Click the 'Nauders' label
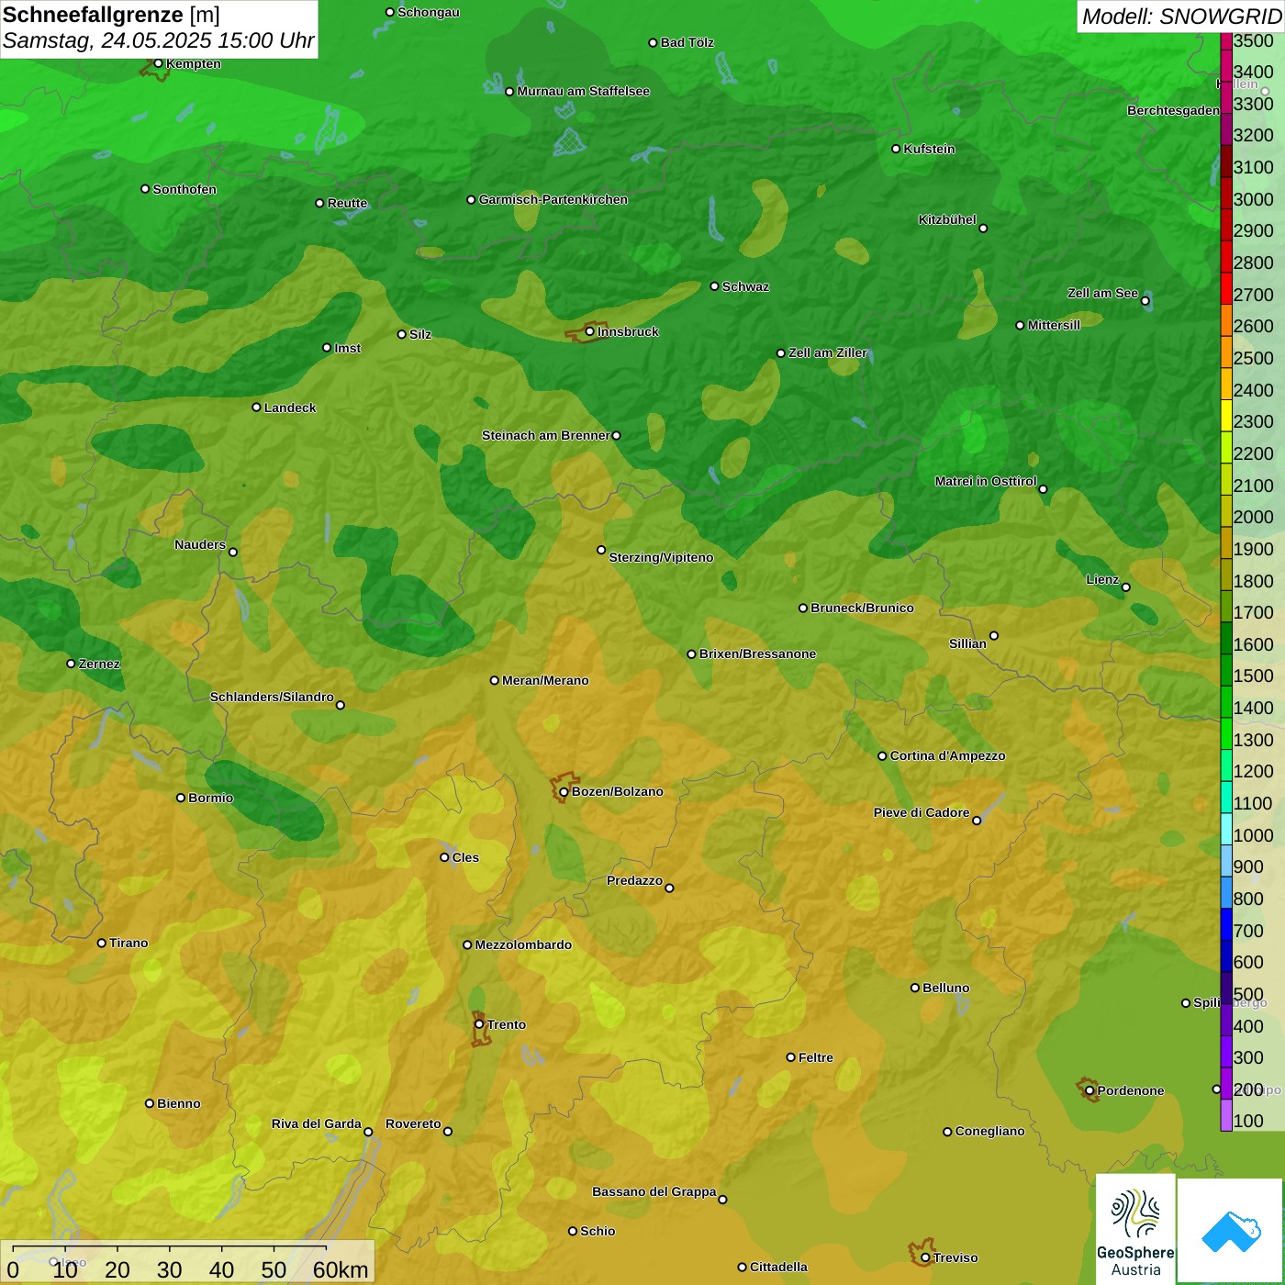Viewport: 1285px width, 1285px height. click(x=200, y=544)
